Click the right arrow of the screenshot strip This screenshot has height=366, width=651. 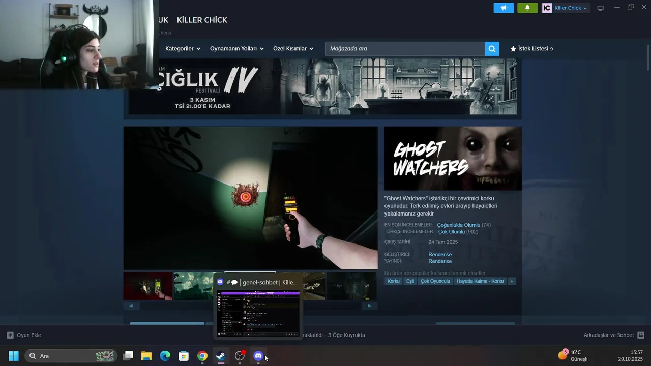click(x=370, y=306)
